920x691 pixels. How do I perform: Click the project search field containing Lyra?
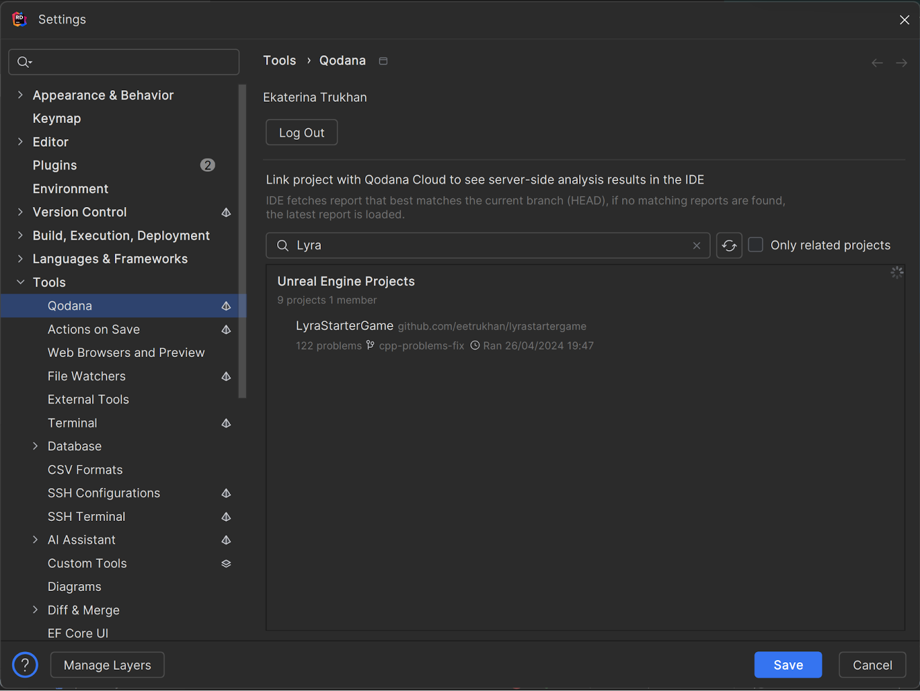click(x=488, y=245)
